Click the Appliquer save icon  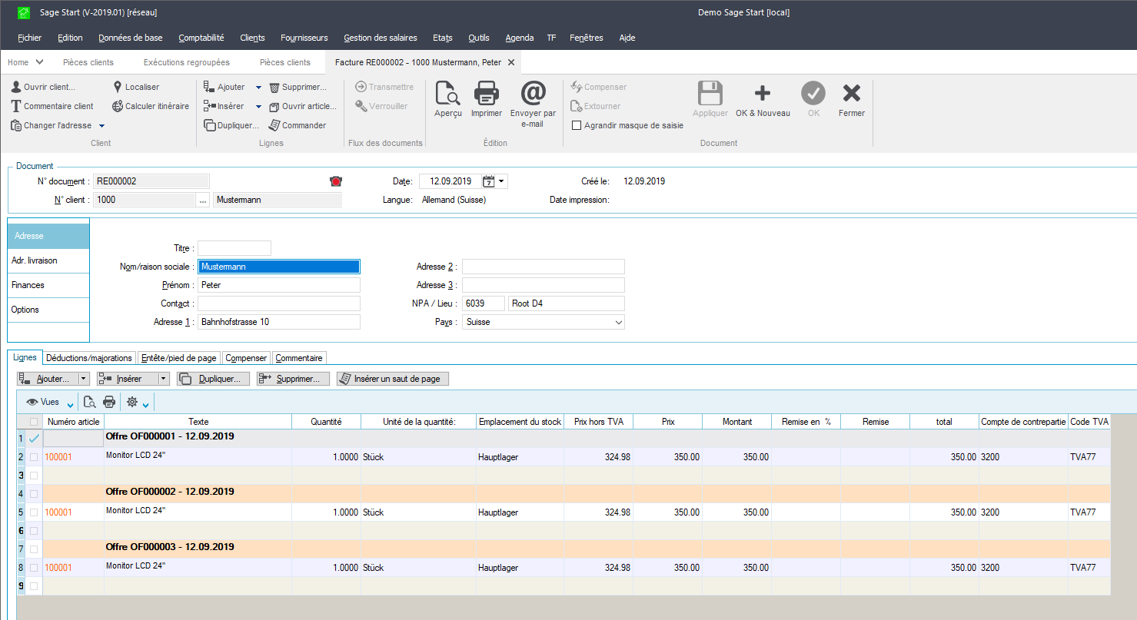(x=710, y=94)
